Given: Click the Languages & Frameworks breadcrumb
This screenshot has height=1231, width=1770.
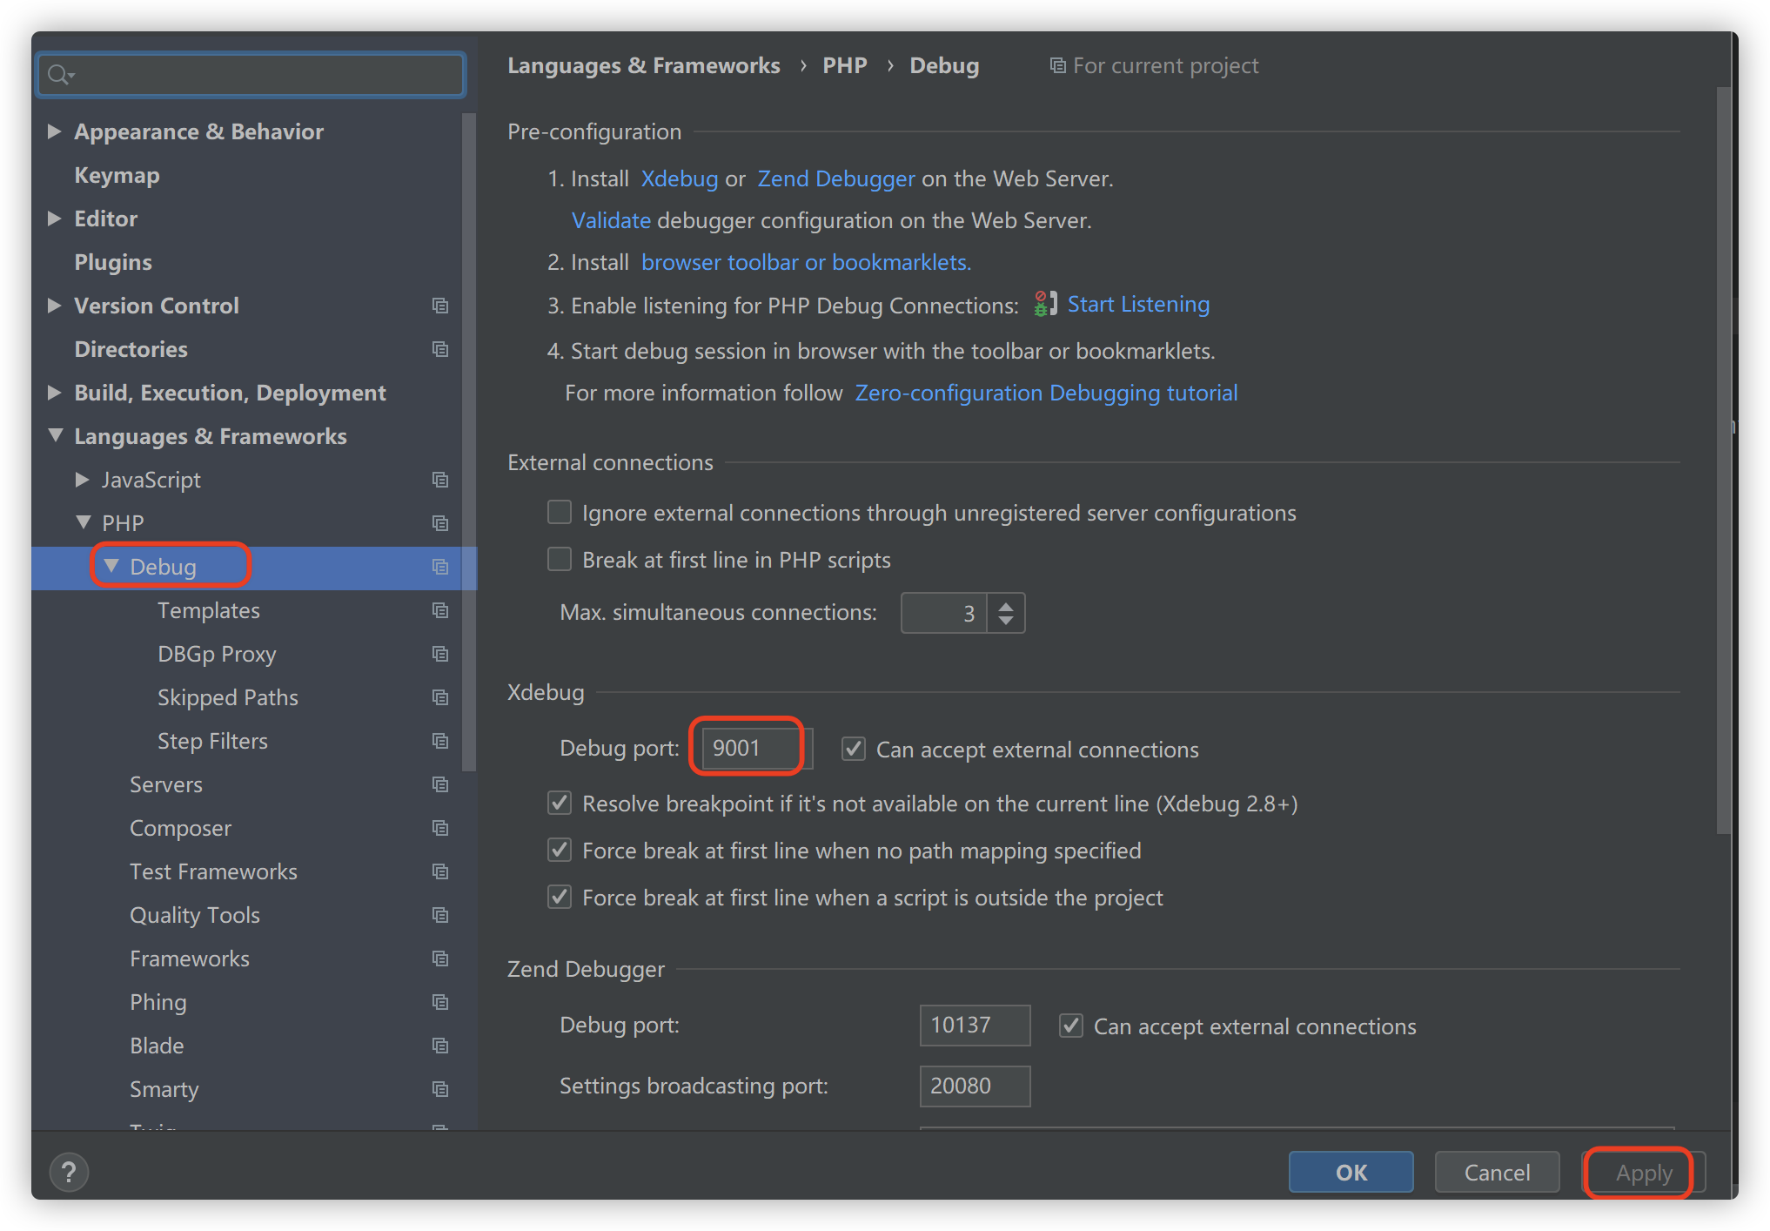Looking at the screenshot, I should click(x=644, y=64).
